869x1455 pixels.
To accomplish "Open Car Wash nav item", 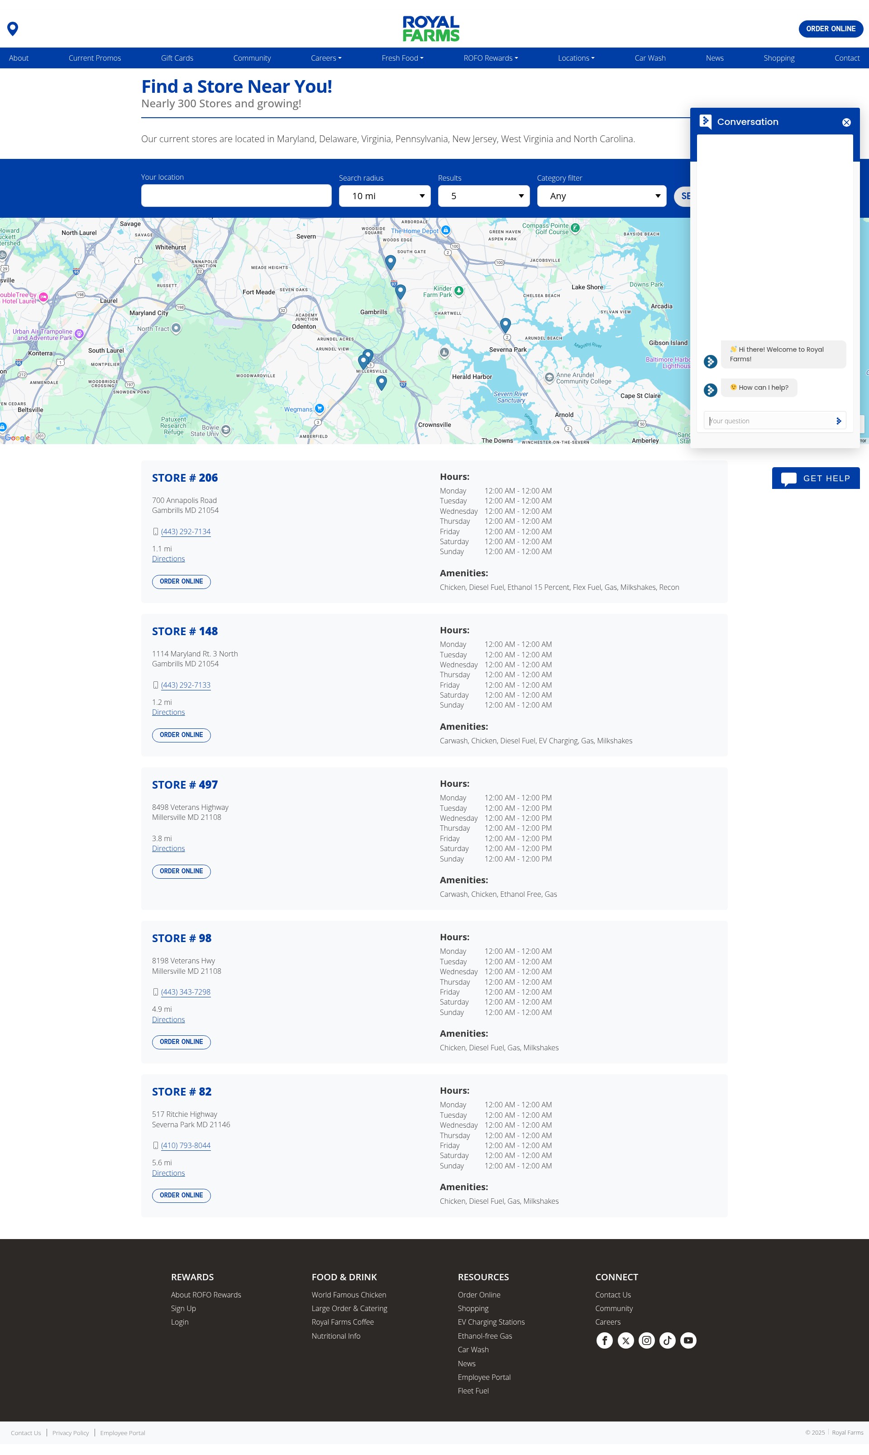I will coord(650,58).
